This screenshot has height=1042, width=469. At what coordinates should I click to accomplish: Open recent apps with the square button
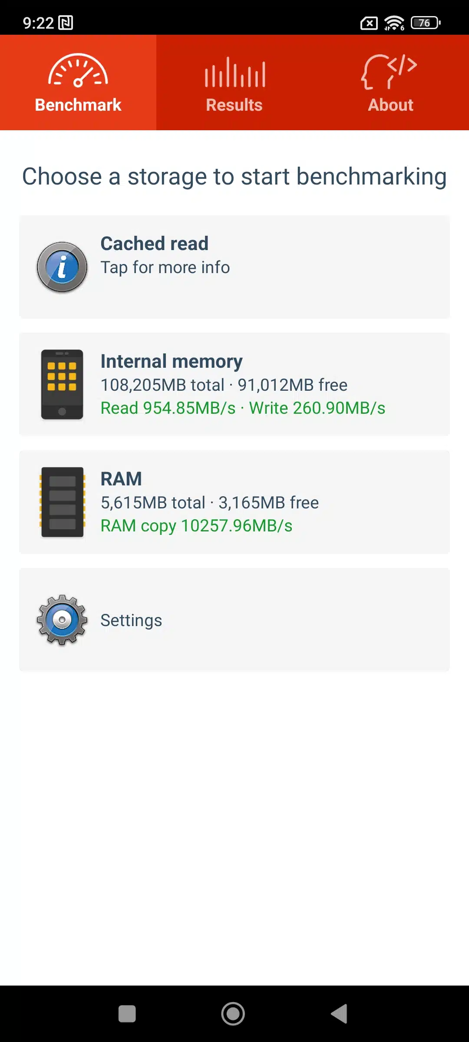(127, 1014)
